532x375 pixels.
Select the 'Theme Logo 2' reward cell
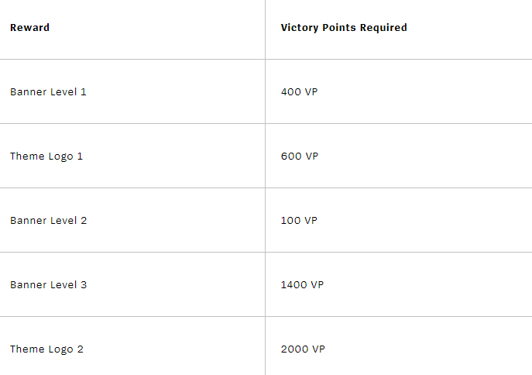coord(46,349)
